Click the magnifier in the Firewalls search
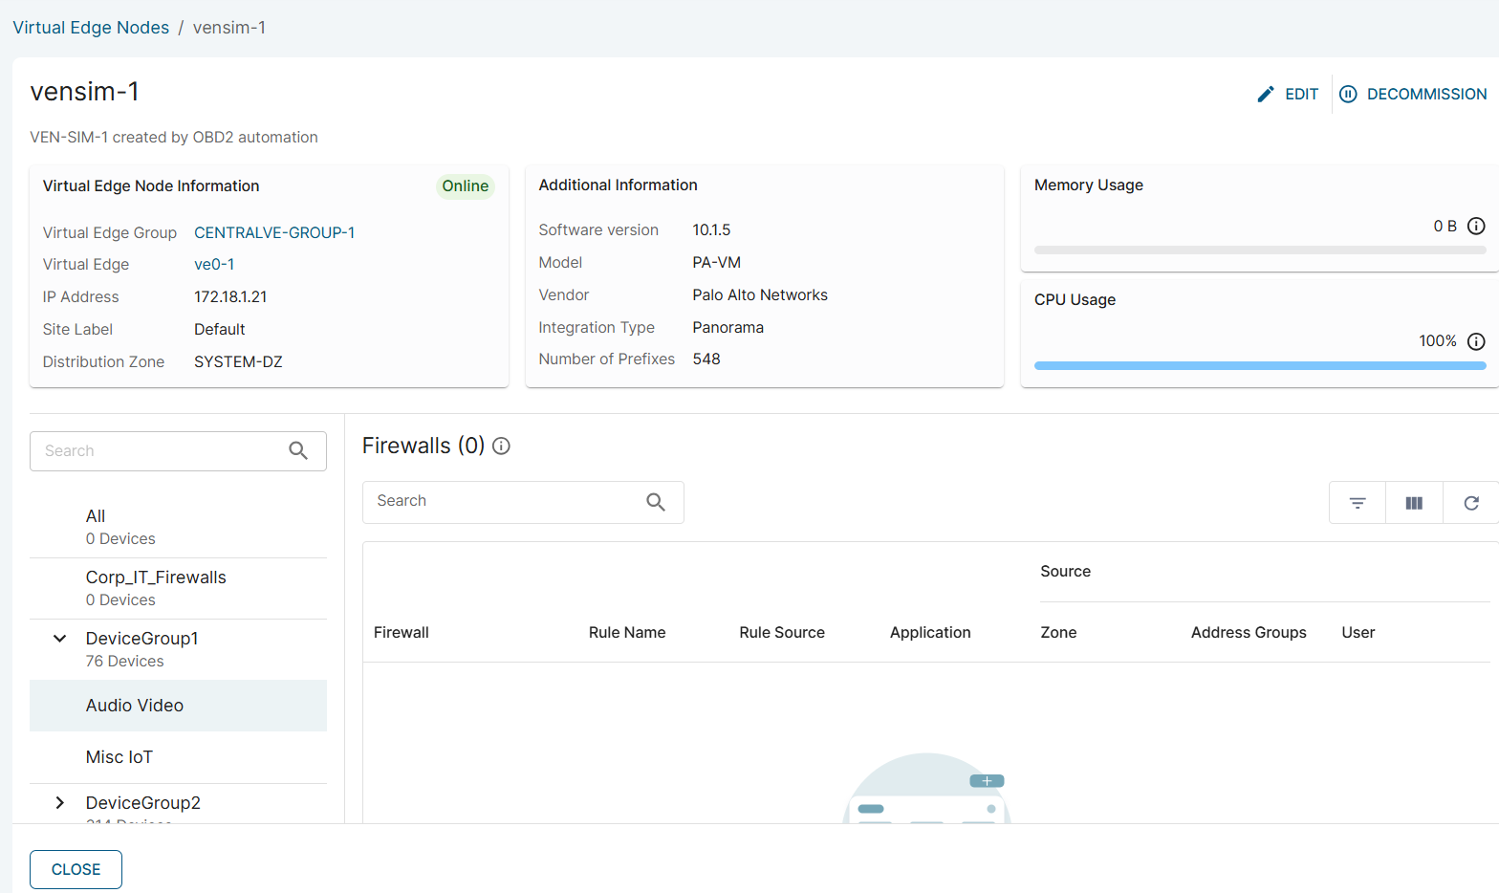 point(656,502)
